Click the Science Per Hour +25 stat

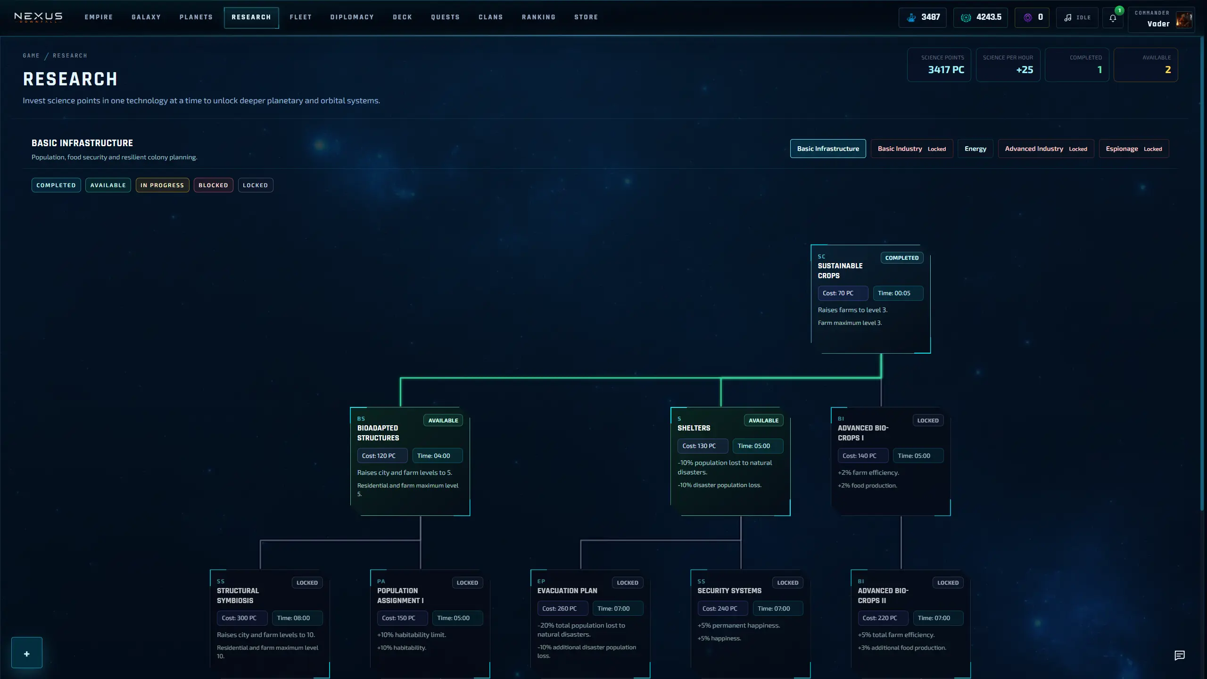pos(1008,65)
